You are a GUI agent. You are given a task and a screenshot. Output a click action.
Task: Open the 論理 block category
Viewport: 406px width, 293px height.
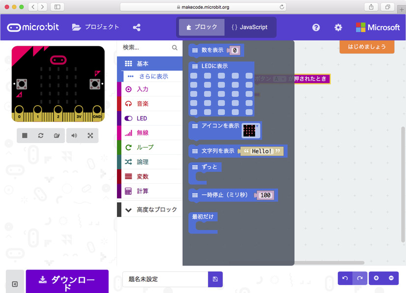(x=150, y=162)
